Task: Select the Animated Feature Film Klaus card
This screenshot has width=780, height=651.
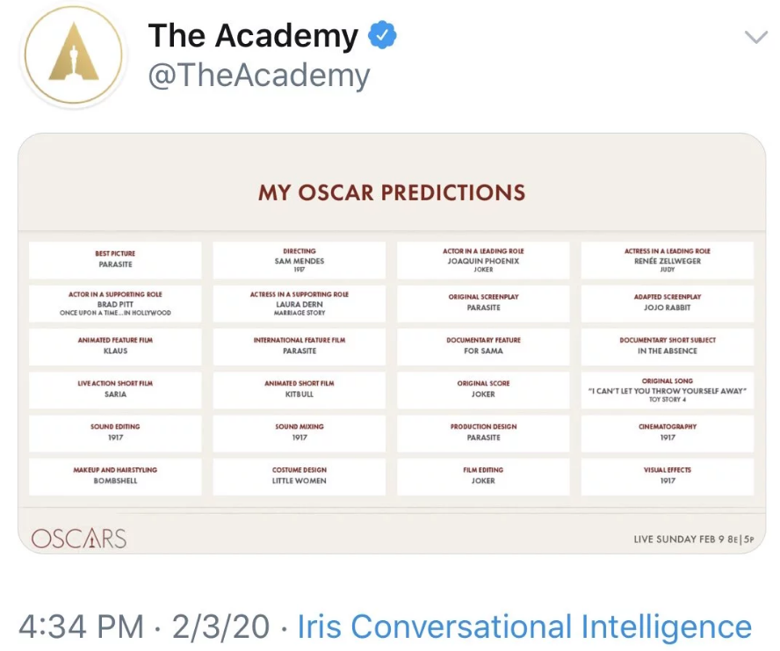Action: (115, 346)
